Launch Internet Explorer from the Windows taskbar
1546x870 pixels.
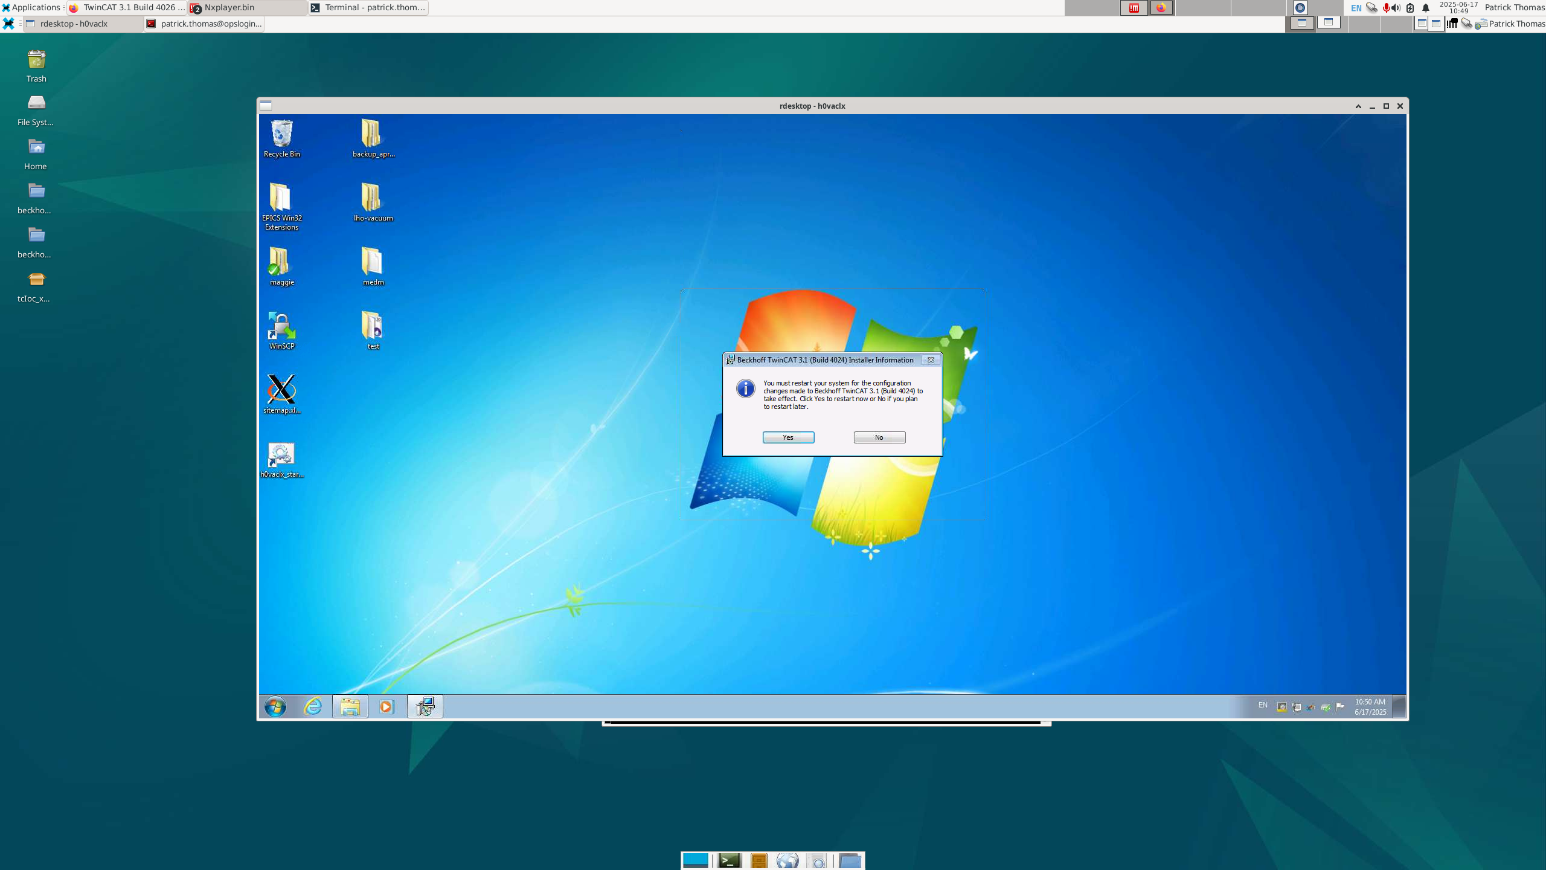coord(313,706)
